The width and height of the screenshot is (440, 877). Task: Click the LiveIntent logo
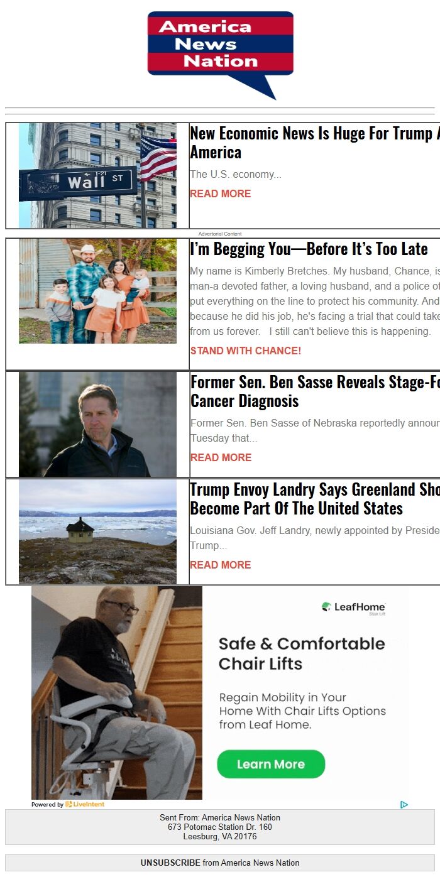[85, 804]
